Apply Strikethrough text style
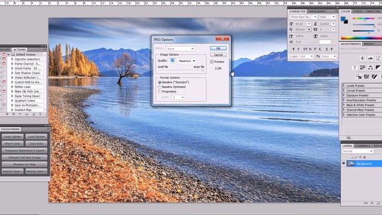The width and height of the screenshot is (382, 215). pos(332,49)
